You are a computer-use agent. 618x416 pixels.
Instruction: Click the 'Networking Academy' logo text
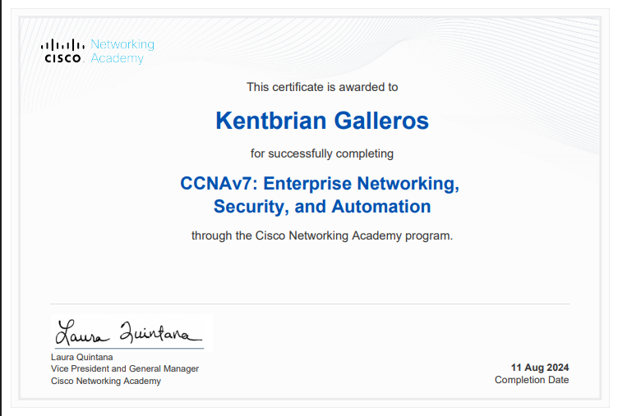pos(122,51)
